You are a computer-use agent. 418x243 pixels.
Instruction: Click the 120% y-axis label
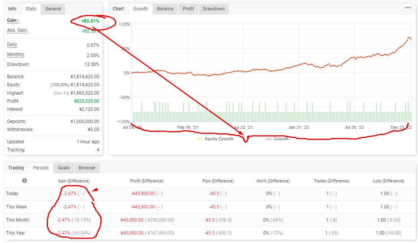(124, 24)
